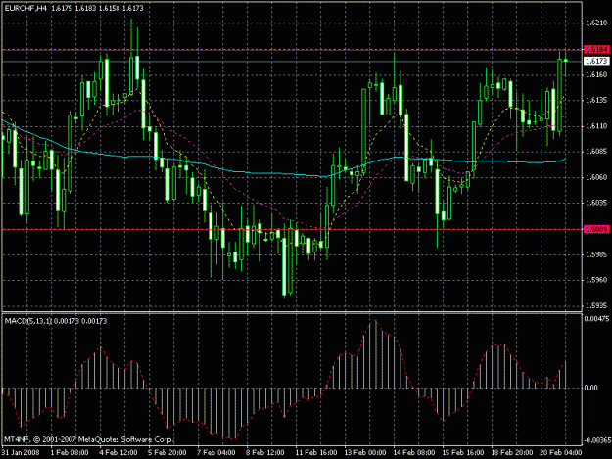This screenshot has width=612, height=459.
Task: Select the lower red support line price tag 1.6009
Action: click(596, 229)
